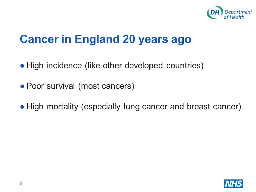Click the third bullet dot before High mortality
256x192 pixels.
(x=22, y=107)
